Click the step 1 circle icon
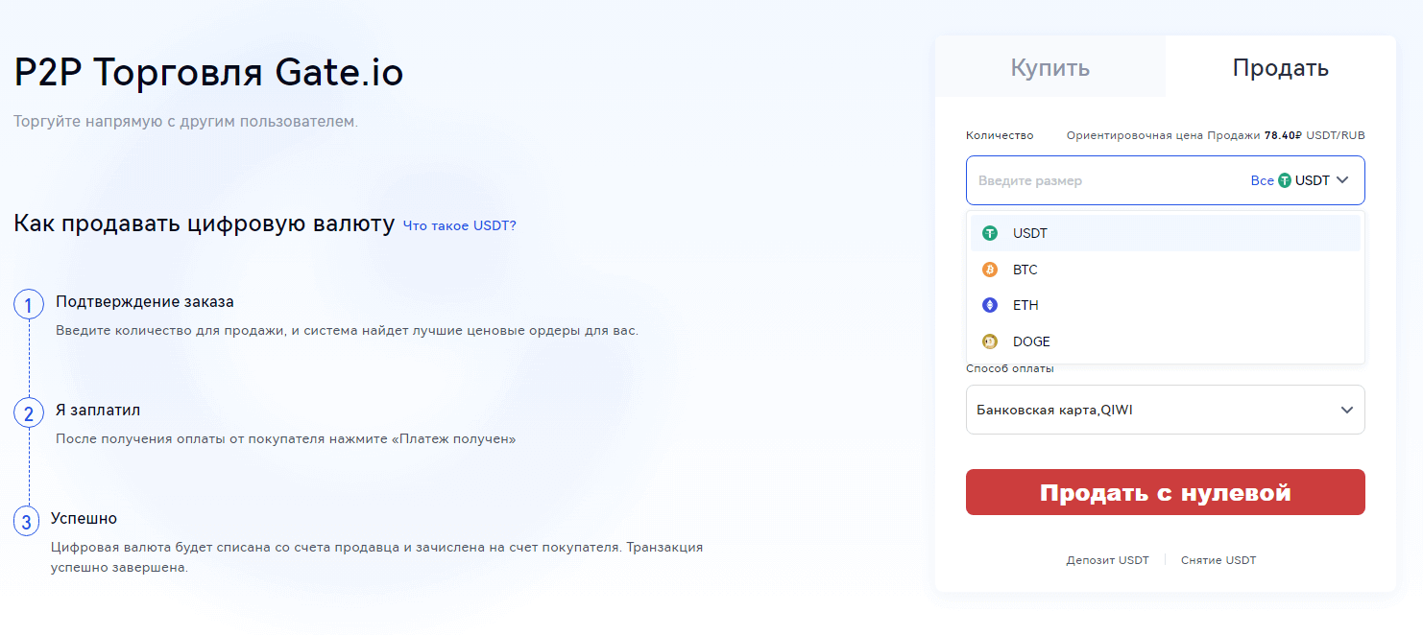The image size is (1423, 635). [x=29, y=305]
